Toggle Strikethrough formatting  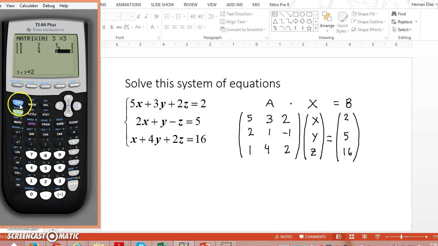click(119, 27)
